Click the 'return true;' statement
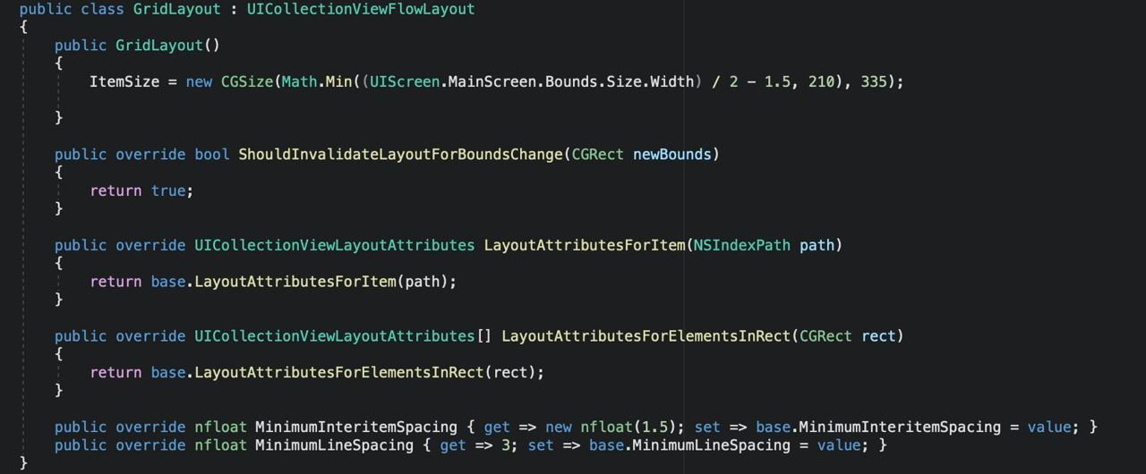The image size is (1146, 474). click(141, 190)
